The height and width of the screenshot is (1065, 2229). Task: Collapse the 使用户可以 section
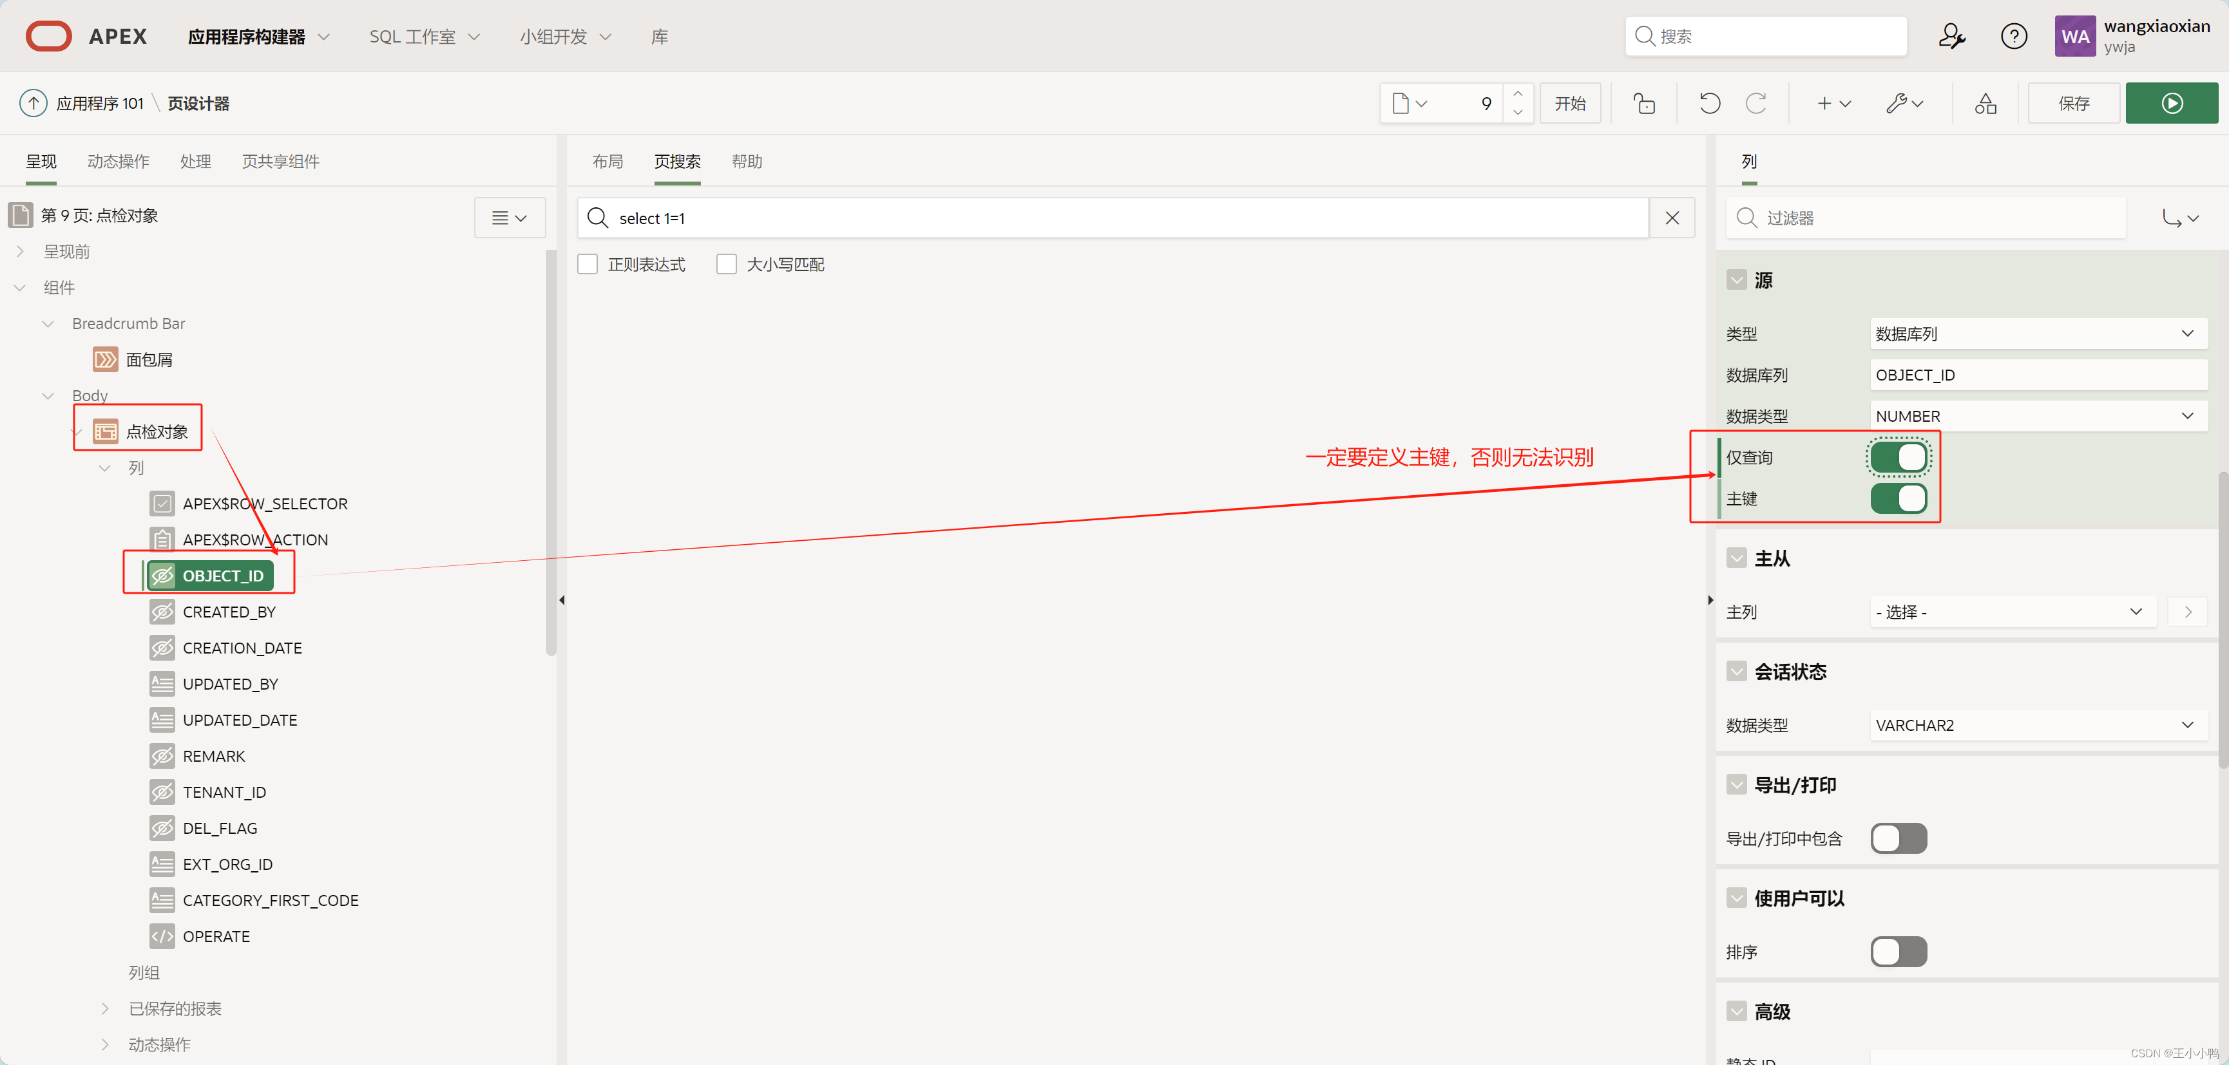tap(1736, 898)
